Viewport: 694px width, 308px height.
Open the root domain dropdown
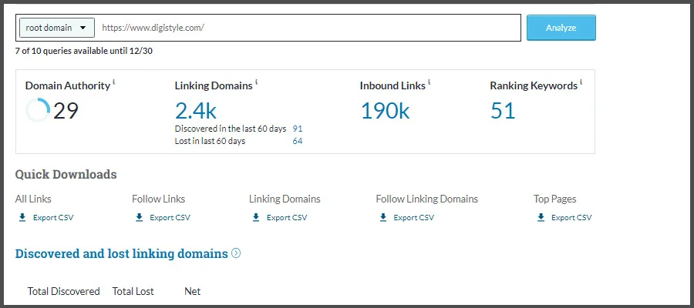(56, 28)
